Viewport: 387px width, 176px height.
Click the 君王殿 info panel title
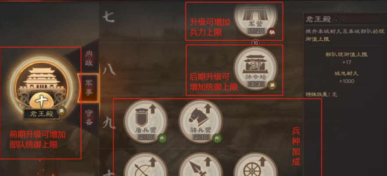coord(318,19)
